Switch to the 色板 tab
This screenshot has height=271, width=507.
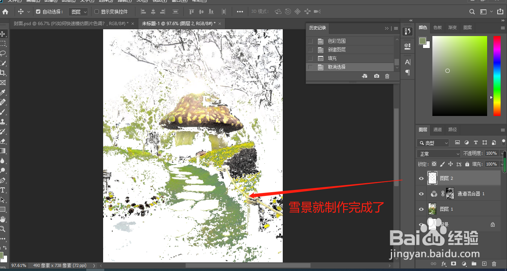click(x=438, y=27)
